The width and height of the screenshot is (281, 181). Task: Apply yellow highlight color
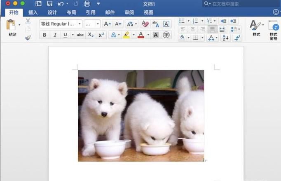click(126, 35)
